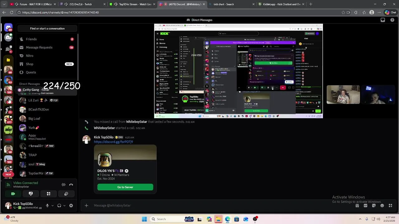Screen dimensions: 399x224
Task: Open browser profile avatar
Action: [x=372, y=12]
